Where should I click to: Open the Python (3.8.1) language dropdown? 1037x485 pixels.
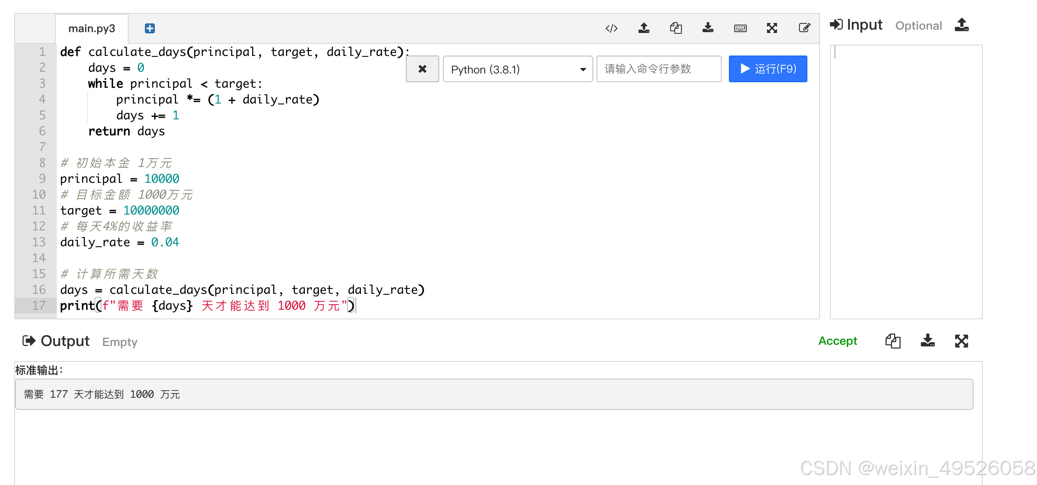click(518, 69)
